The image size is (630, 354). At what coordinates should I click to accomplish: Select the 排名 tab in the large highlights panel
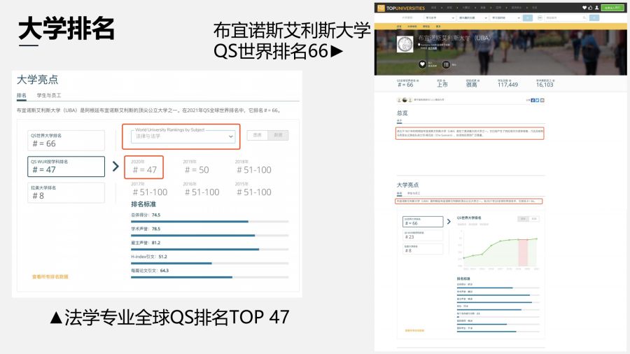pyautogui.click(x=22, y=96)
